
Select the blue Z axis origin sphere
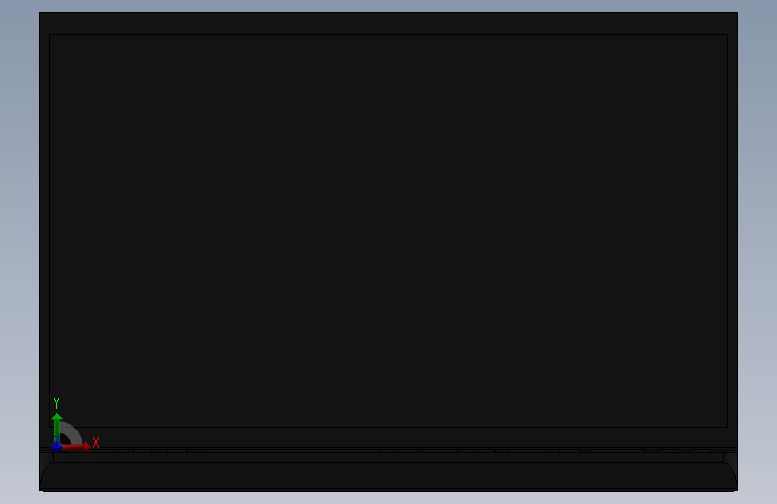(x=56, y=447)
